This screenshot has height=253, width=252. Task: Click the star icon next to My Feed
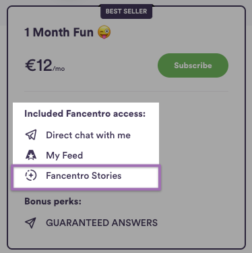tap(31, 155)
